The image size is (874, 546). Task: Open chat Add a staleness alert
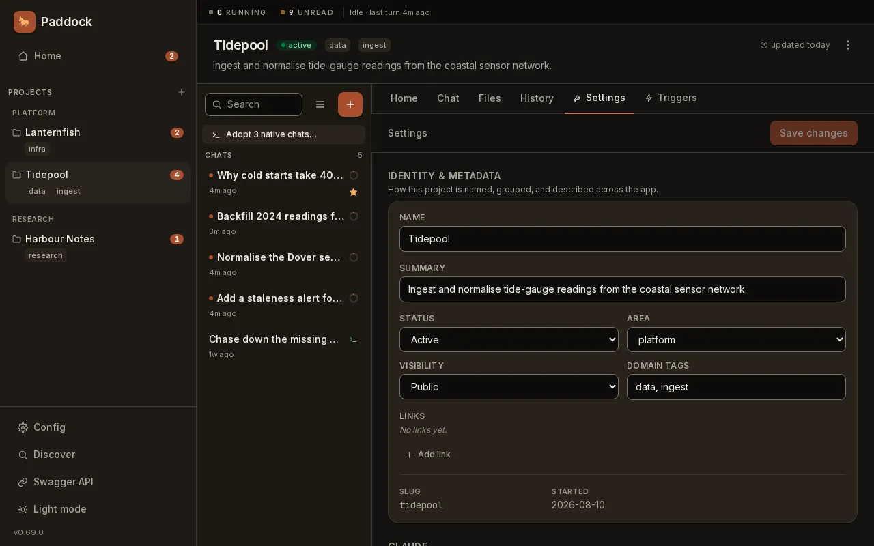(x=283, y=305)
